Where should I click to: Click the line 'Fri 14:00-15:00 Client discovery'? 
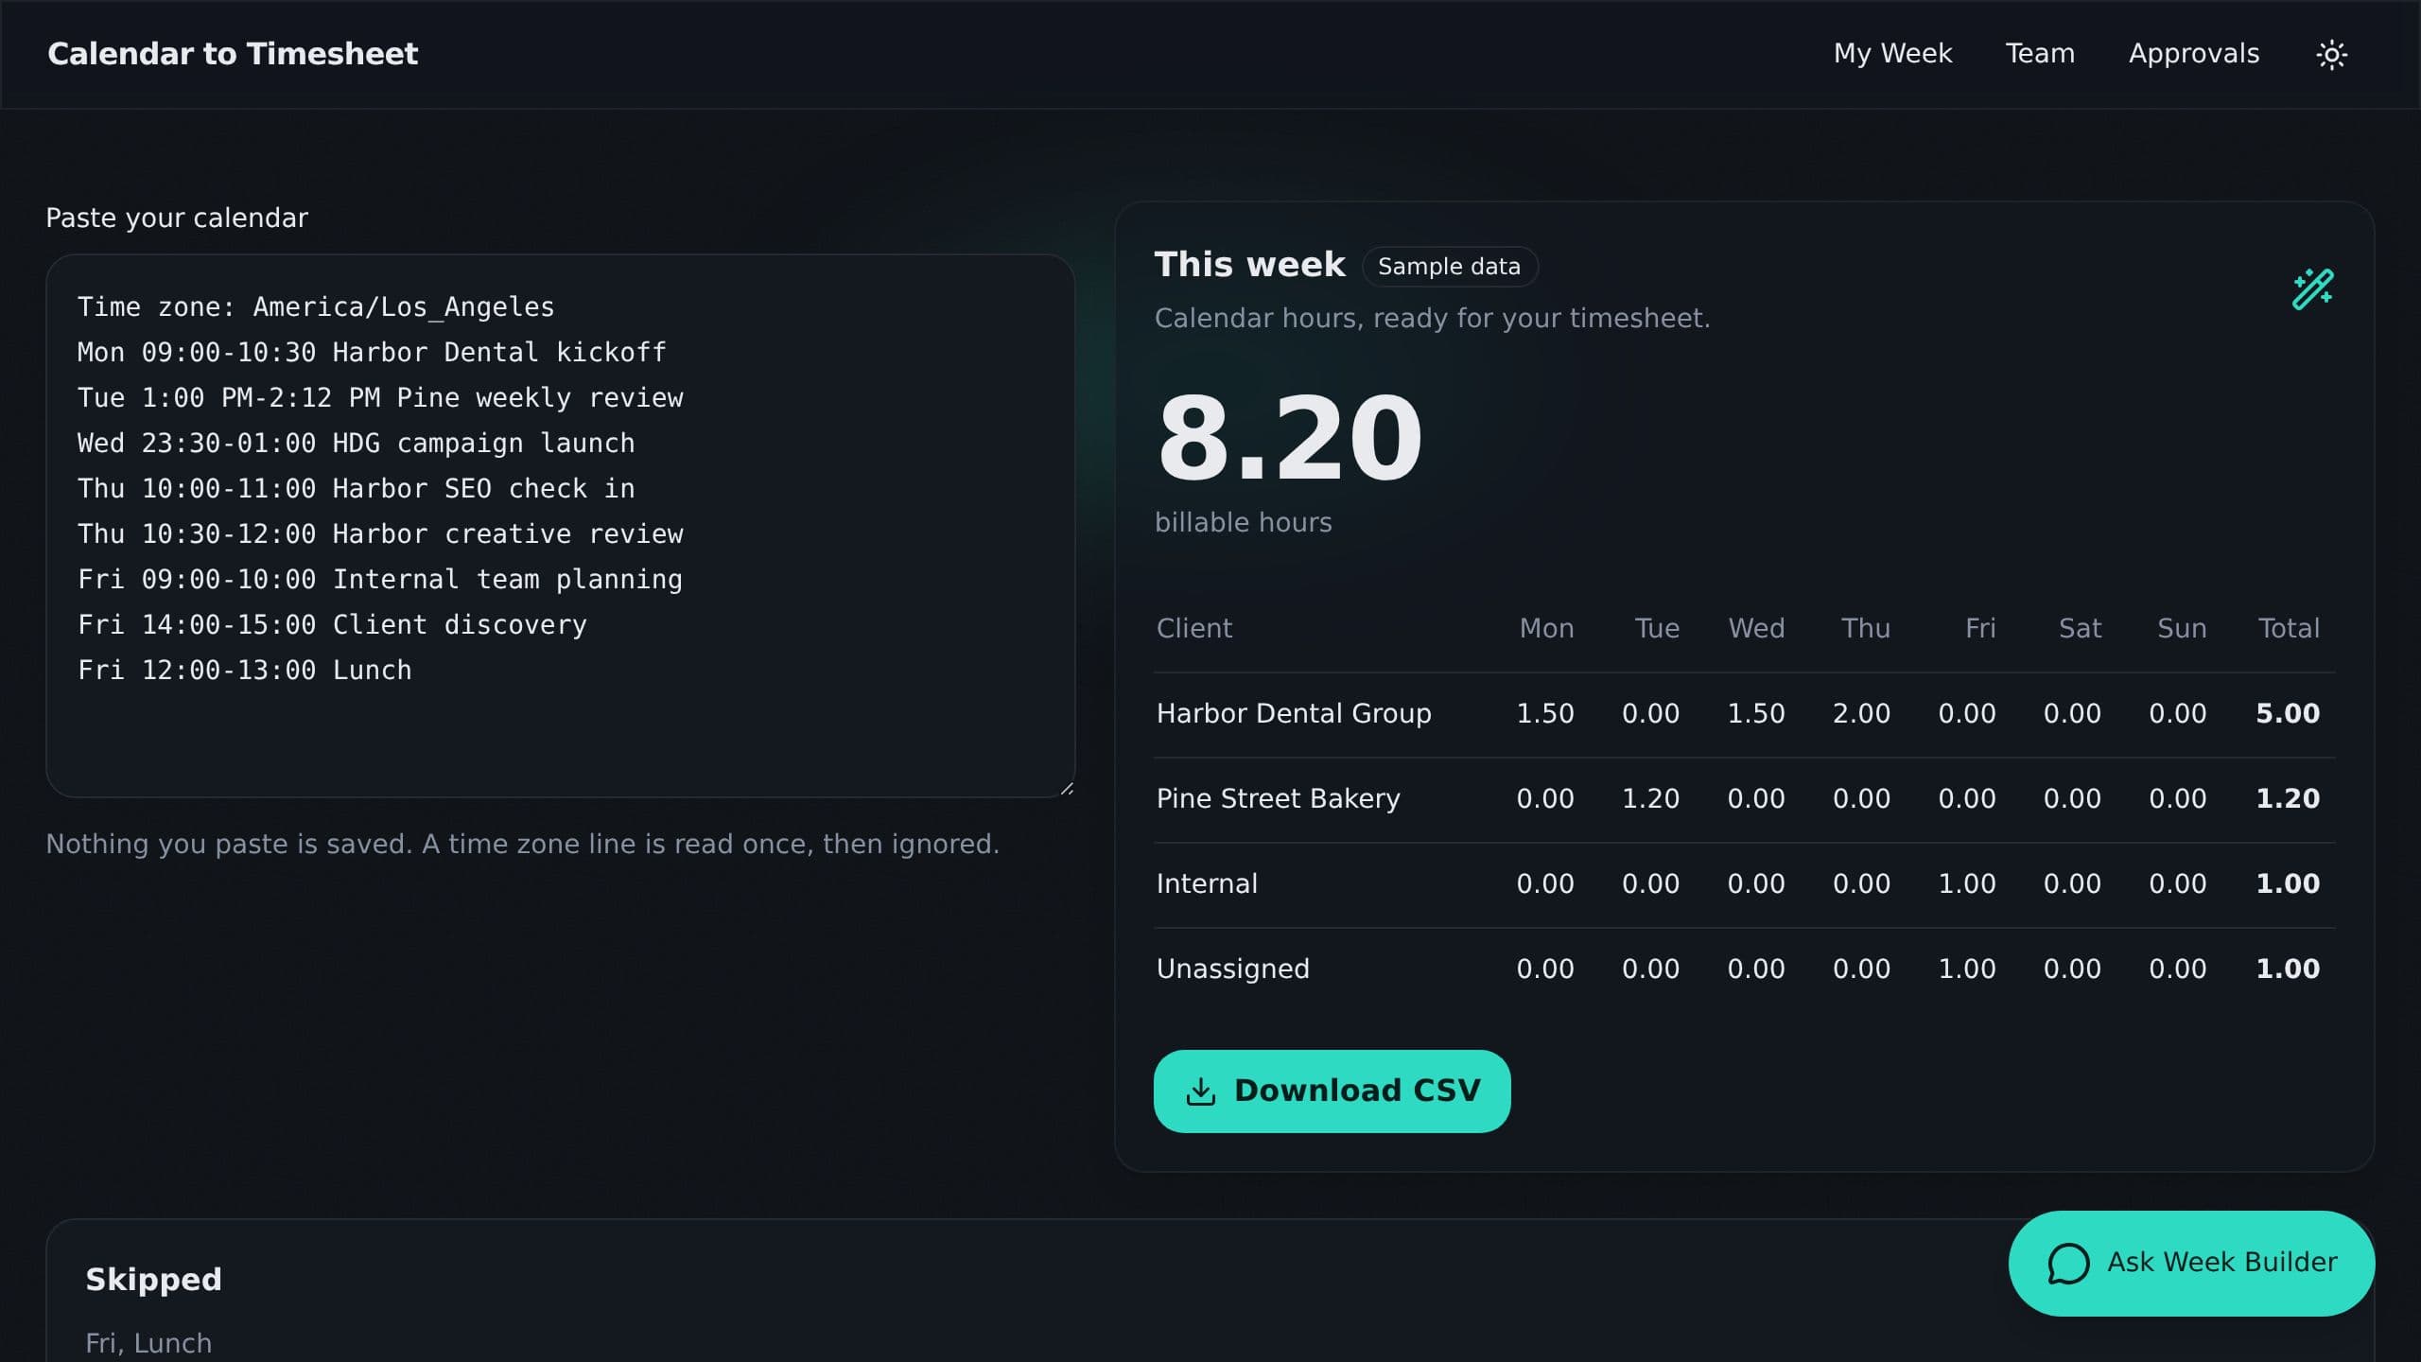(332, 625)
